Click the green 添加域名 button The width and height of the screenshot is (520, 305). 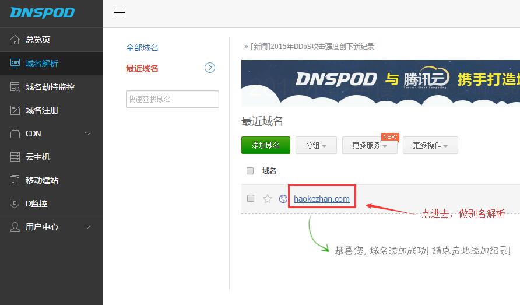pyautogui.click(x=266, y=145)
